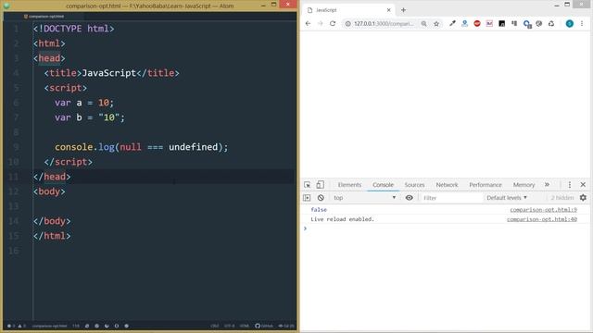This screenshot has width=593, height=333.
Task: Switch to the Memory tab in DevTools
Action: coord(524,185)
